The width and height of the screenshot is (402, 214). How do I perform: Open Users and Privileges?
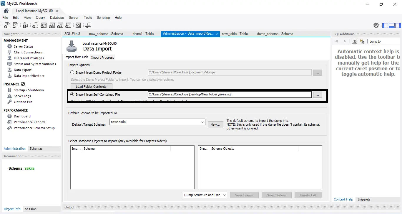pyautogui.click(x=29, y=58)
